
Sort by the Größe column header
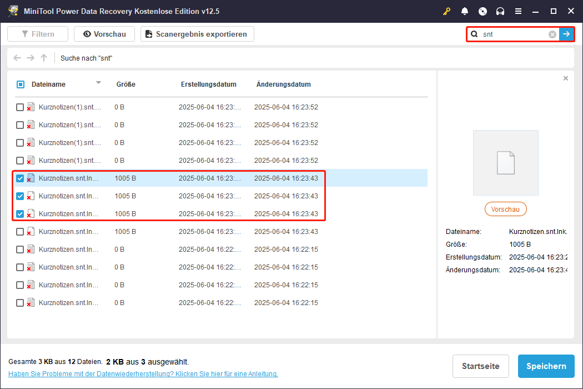click(x=125, y=84)
